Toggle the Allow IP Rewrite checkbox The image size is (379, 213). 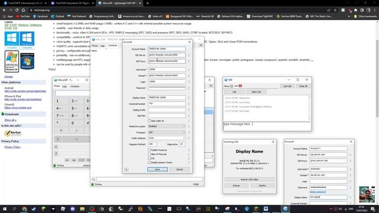coord(149,154)
